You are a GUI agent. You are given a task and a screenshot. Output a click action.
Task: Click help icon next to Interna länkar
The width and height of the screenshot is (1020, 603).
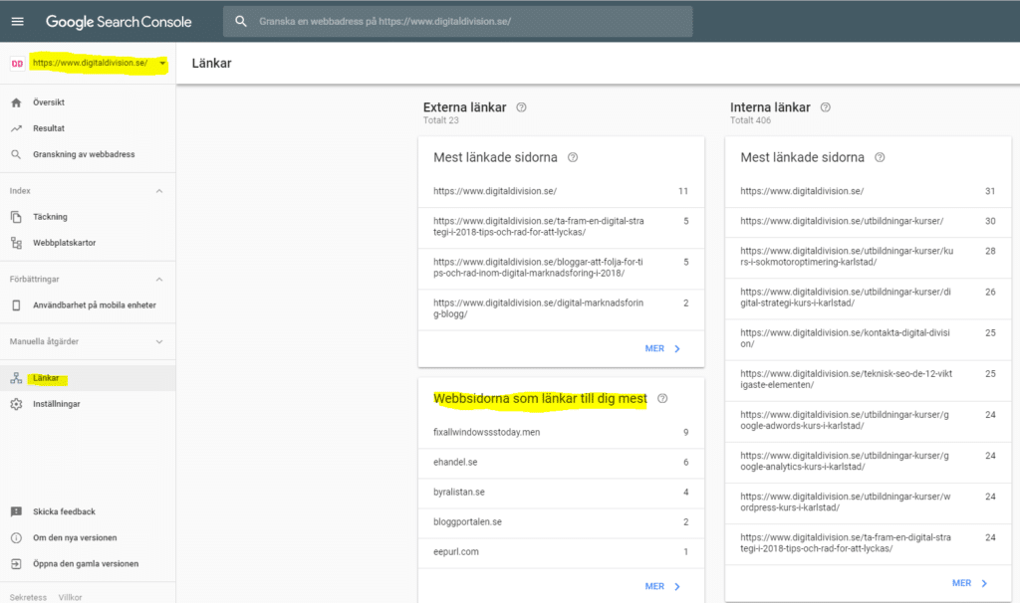825,107
